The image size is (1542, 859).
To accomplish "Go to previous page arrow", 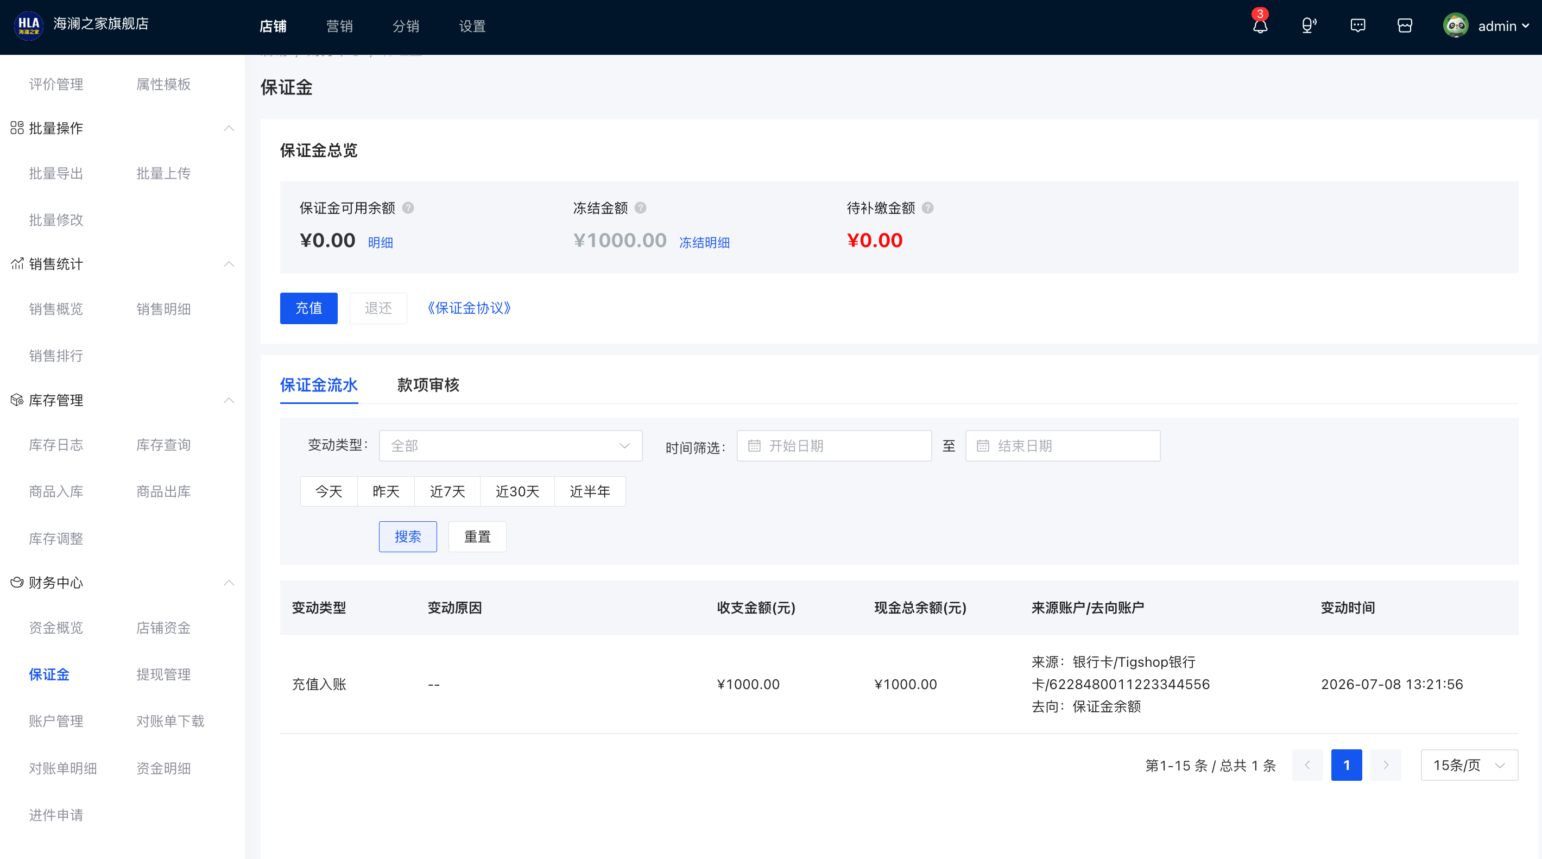I will point(1307,765).
